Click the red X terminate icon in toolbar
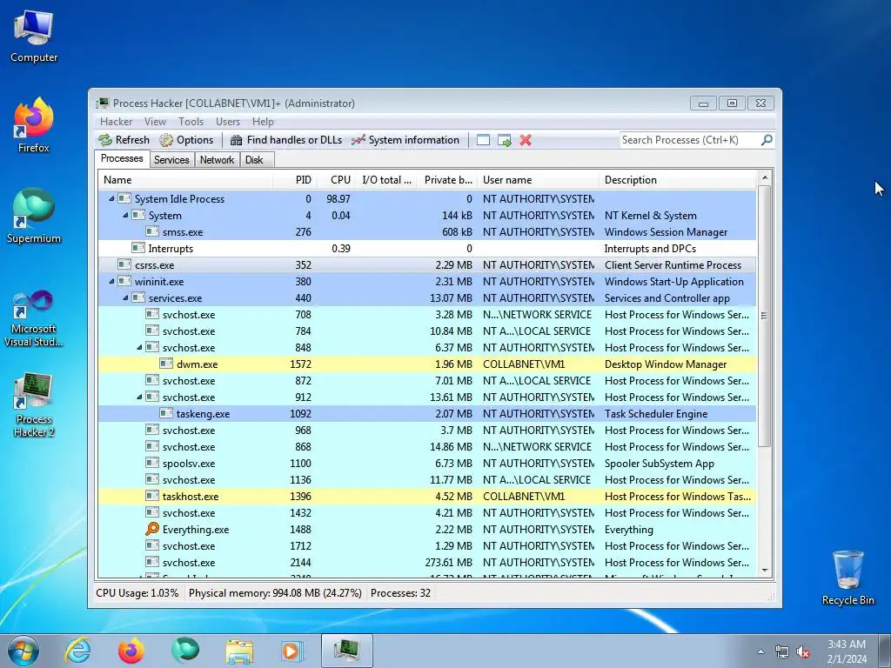Screen dimensions: 891x668 pos(526,140)
